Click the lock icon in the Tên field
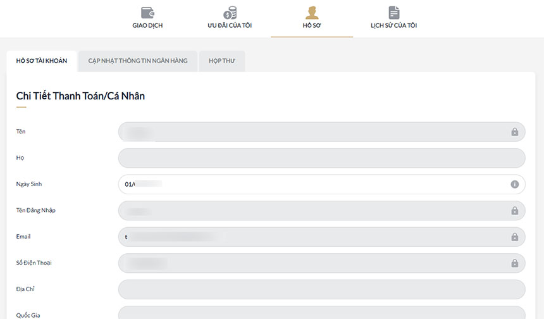544x319 pixels. point(514,132)
